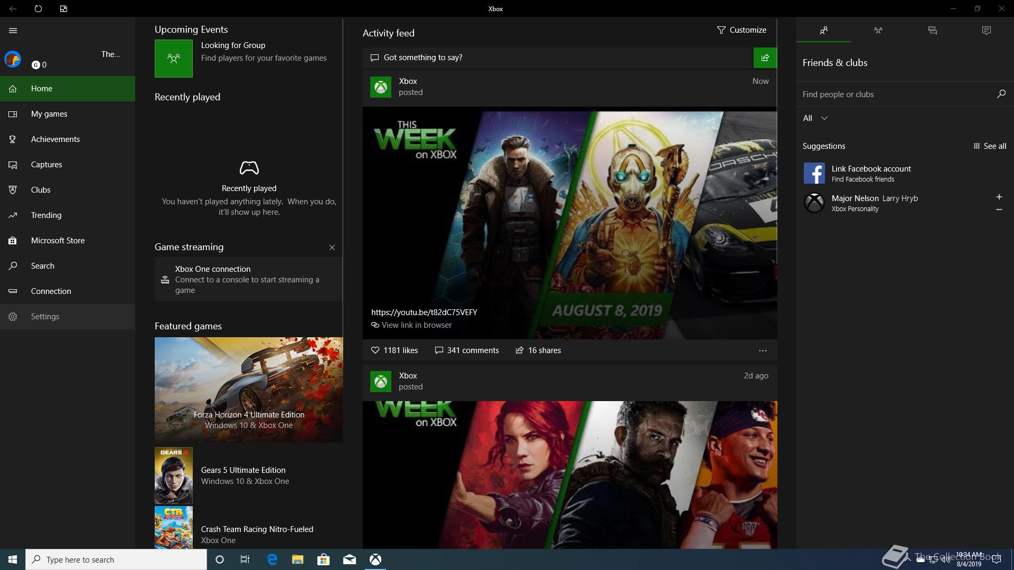Open Major Nelson profile suggestion
This screenshot has width=1014, height=570.
(893, 203)
